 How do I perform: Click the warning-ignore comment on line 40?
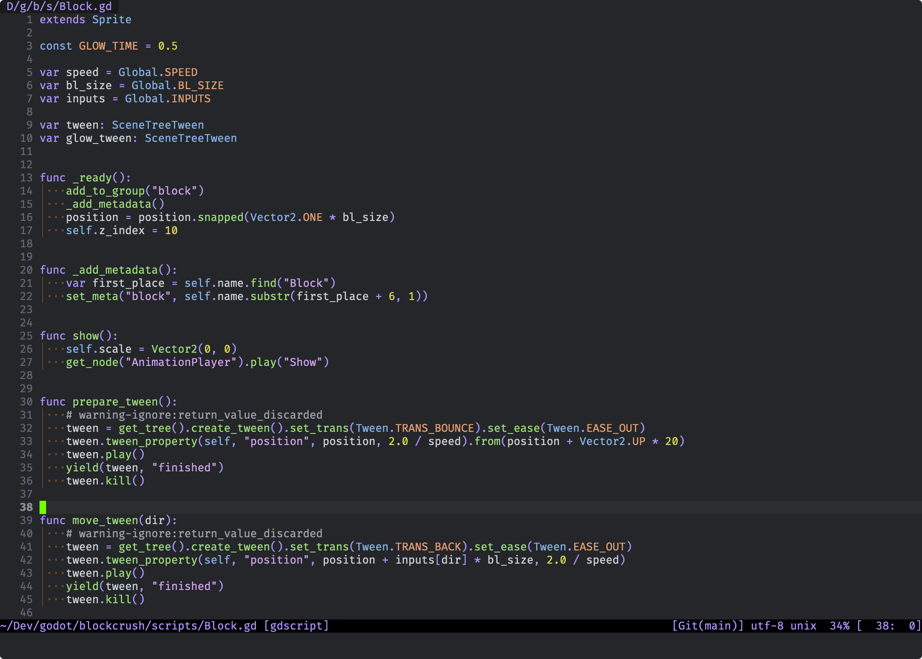[194, 534]
